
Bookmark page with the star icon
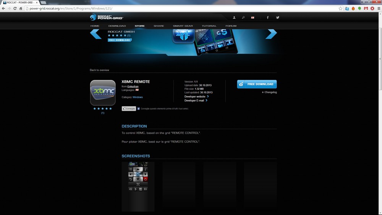coord(340,8)
